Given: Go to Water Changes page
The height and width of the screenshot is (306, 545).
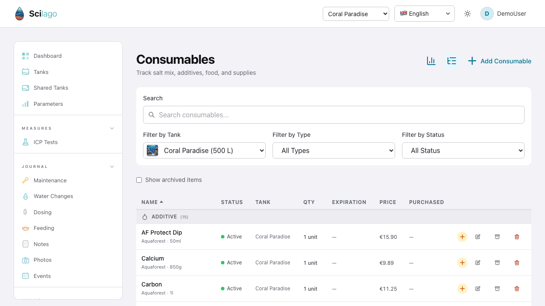Looking at the screenshot, I should pos(68,196).
